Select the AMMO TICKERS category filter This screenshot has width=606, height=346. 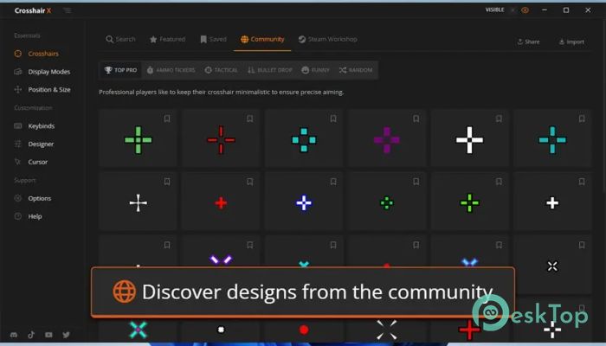[x=171, y=70]
